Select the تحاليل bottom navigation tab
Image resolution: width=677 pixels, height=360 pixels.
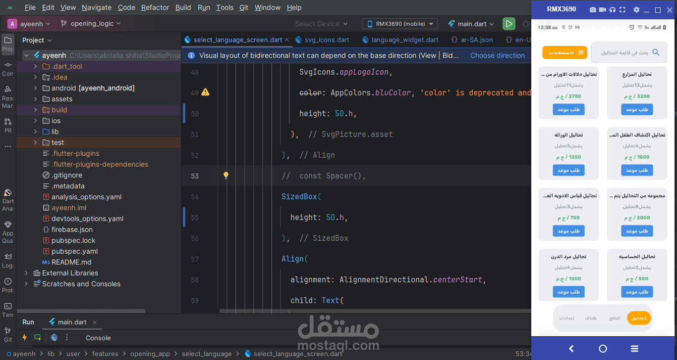click(639, 318)
